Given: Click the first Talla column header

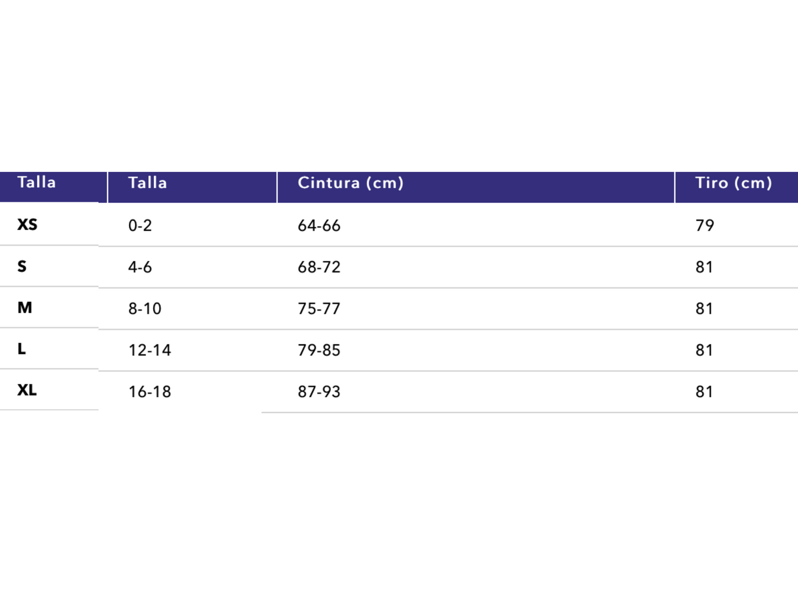Looking at the screenshot, I should click(36, 183).
